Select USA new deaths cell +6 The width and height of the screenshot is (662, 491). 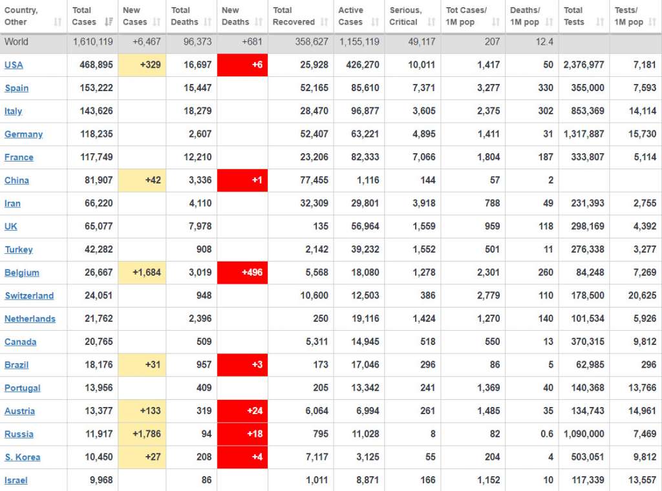(242, 65)
